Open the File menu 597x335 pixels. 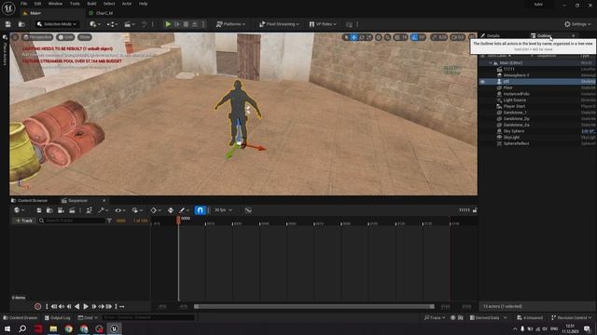point(24,4)
